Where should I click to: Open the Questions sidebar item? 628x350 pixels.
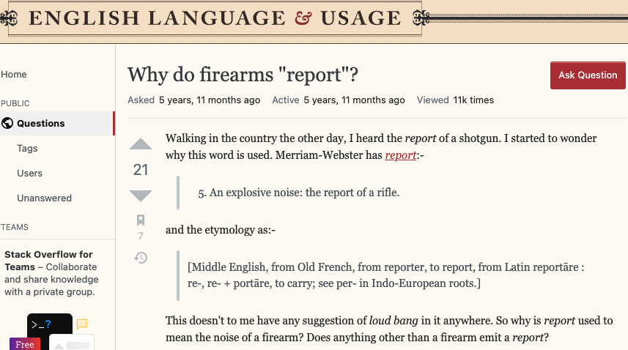pyautogui.click(x=57, y=123)
